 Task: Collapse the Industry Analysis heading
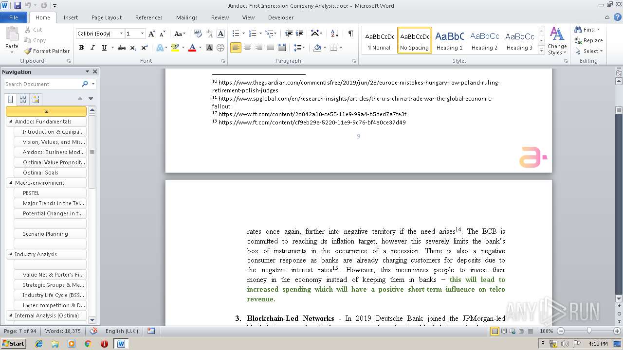(11, 254)
